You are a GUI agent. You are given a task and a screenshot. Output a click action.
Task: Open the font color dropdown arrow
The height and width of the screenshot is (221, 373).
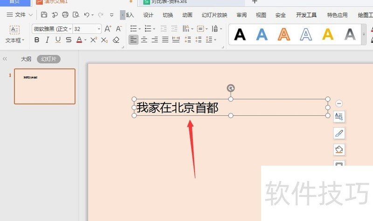[x=85, y=40]
